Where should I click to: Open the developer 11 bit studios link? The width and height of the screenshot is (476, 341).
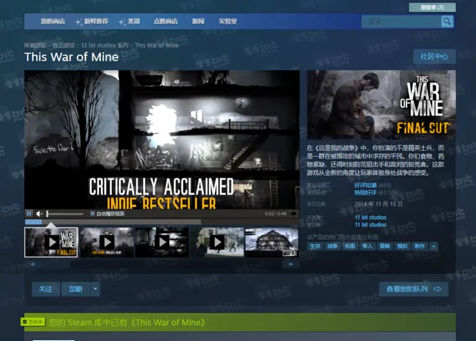coord(371,218)
